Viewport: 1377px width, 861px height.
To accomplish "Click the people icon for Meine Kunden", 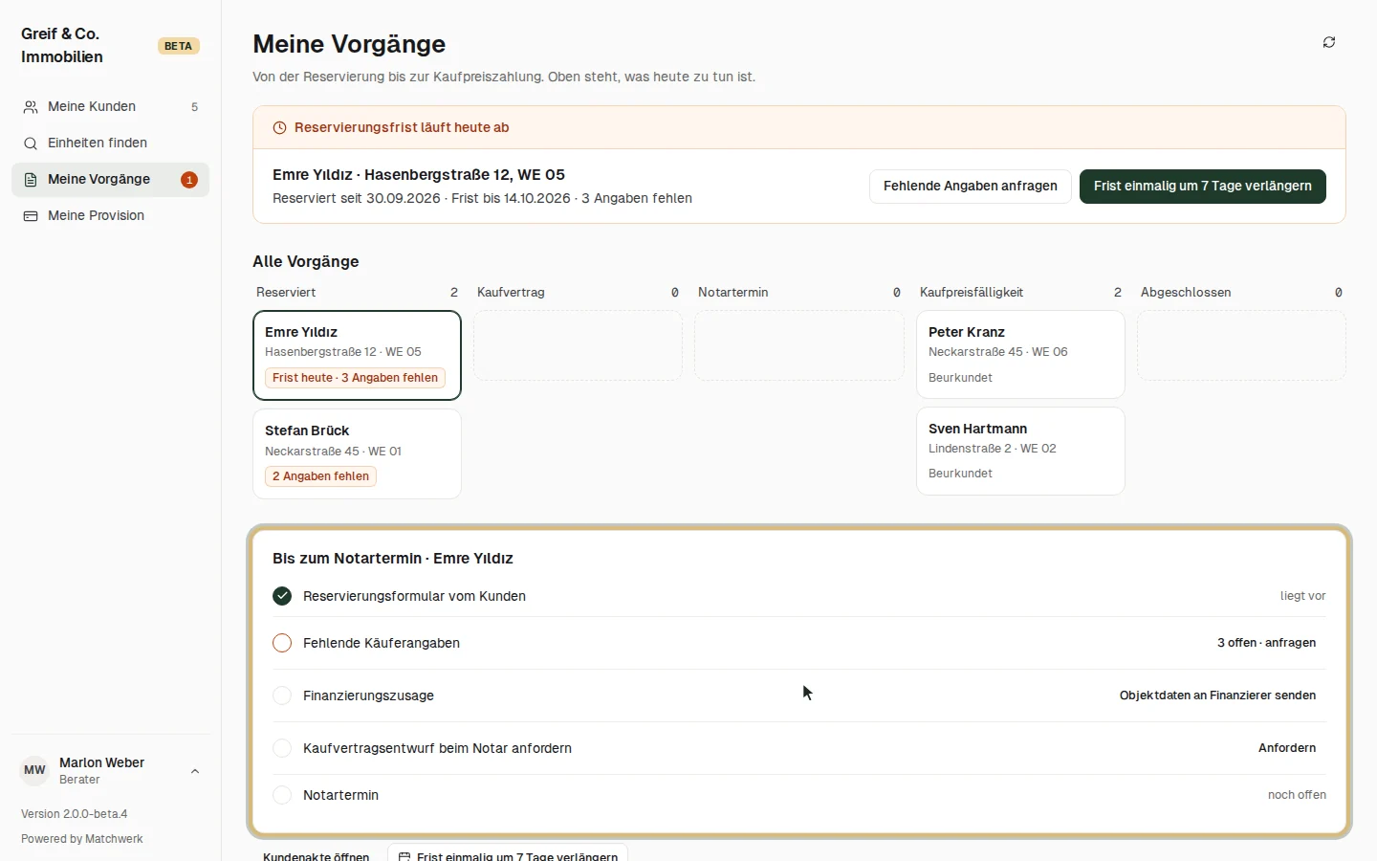I will (31, 107).
